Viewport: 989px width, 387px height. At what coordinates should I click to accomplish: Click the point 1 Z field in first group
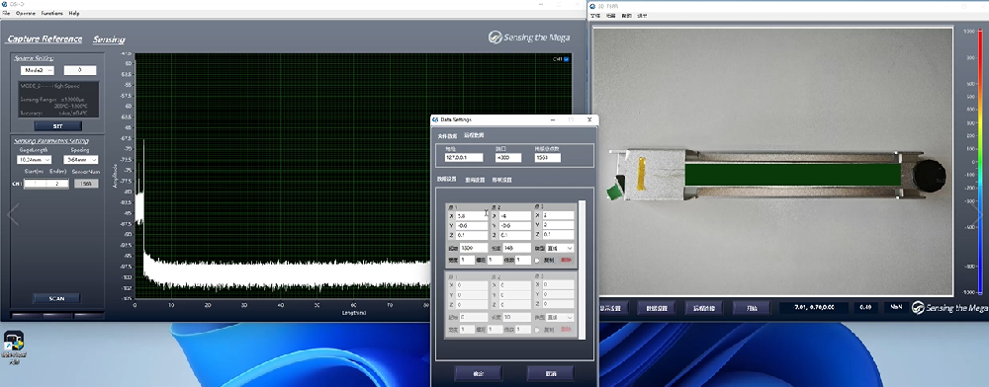coord(472,235)
